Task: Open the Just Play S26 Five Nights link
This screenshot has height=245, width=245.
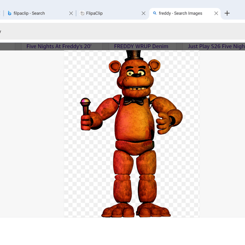Action: click(x=216, y=46)
